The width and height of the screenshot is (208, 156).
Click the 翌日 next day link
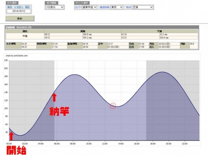pos(27,7)
